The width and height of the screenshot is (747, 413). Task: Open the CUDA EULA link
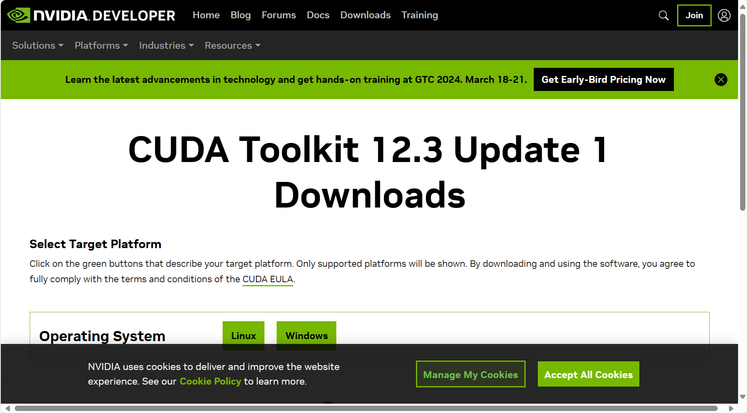click(x=268, y=279)
